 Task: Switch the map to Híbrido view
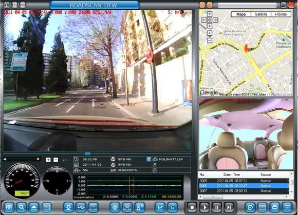point(281,14)
